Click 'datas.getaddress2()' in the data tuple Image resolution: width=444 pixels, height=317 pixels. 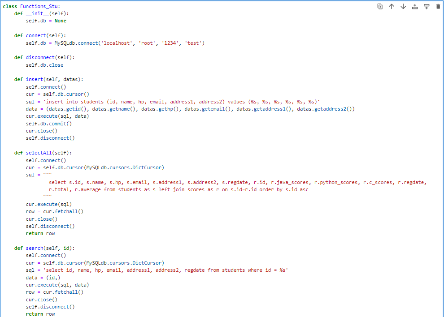click(325, 109)
